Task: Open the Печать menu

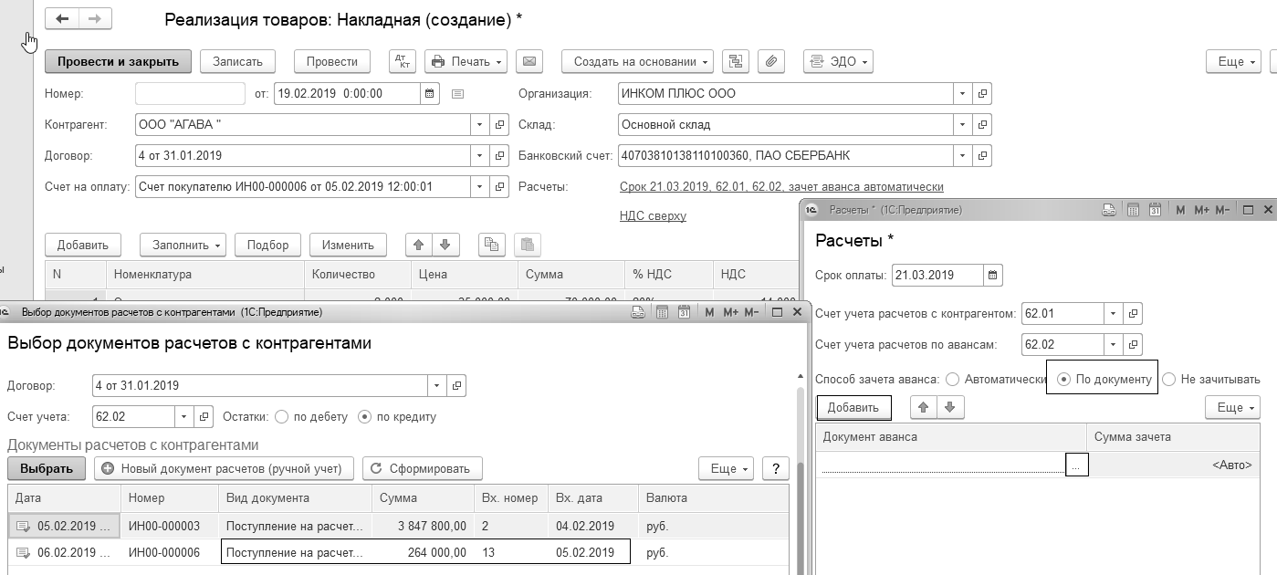Action: click(466, 61)
